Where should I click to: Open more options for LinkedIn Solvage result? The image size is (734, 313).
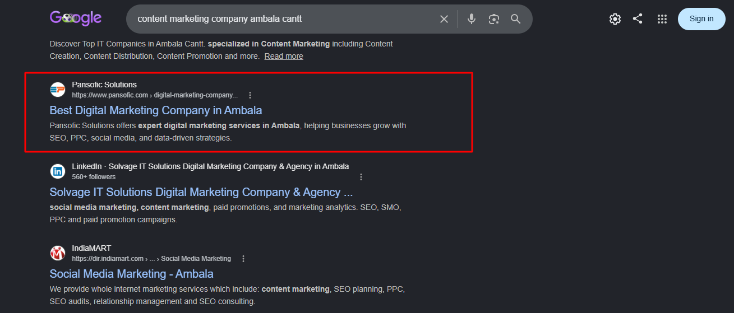coord(361,177)
